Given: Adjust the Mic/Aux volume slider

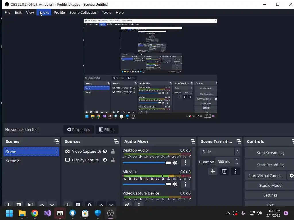Looking at the screenshot, I should click(x=147, y=184).
